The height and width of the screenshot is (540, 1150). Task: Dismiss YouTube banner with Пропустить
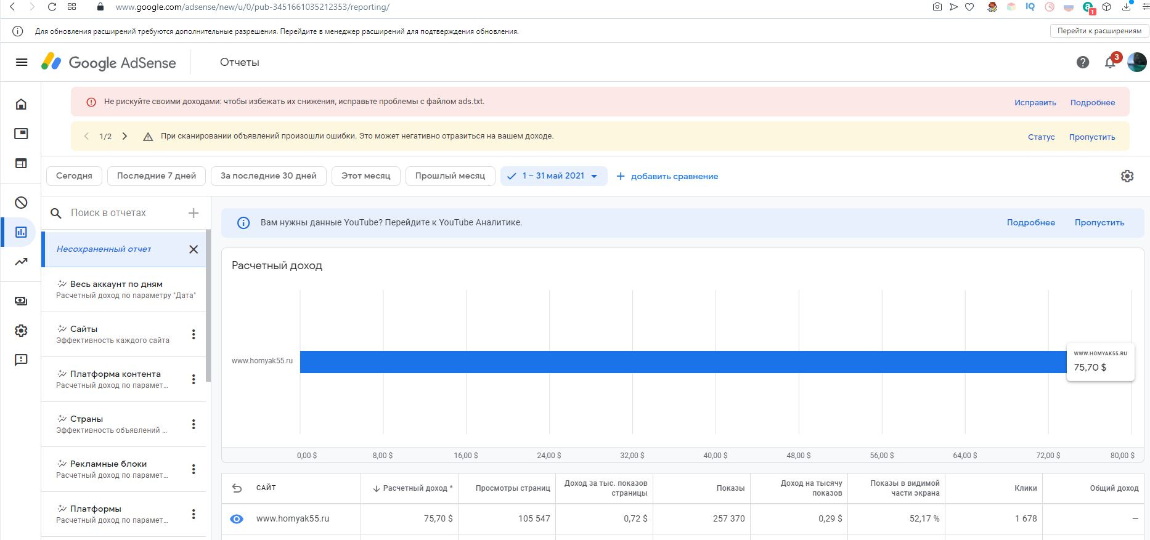pos(1099,223)
